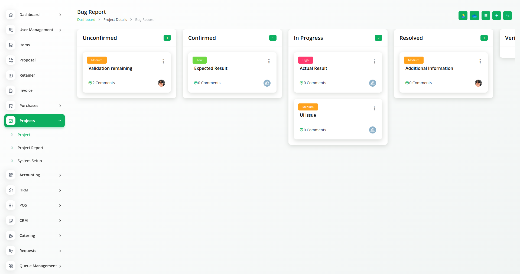
Task: Click the Google Drive icon button
Action: pyautogui.click(x=463, y=16)
